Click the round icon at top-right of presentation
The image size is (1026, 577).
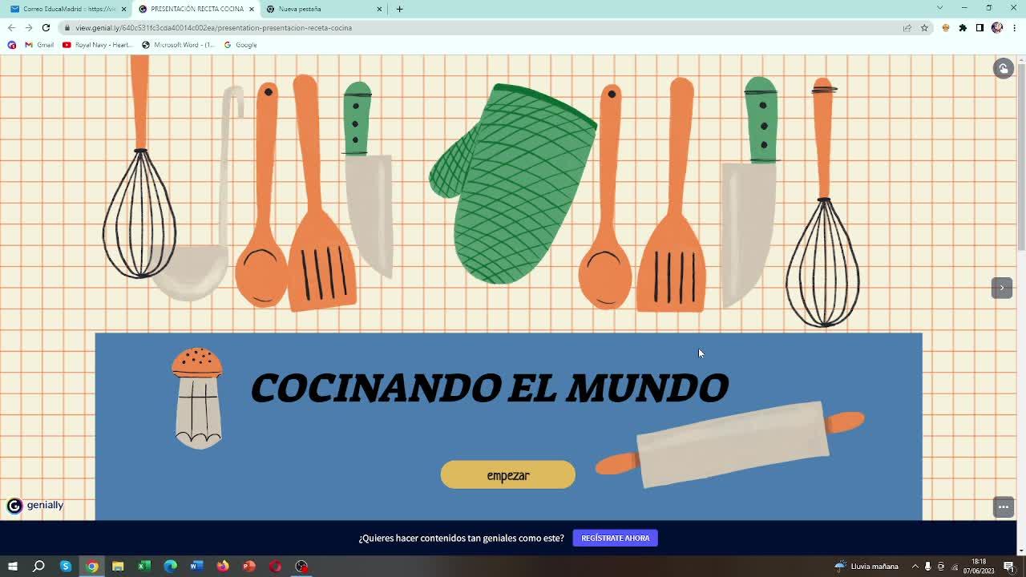[1003, 68]
